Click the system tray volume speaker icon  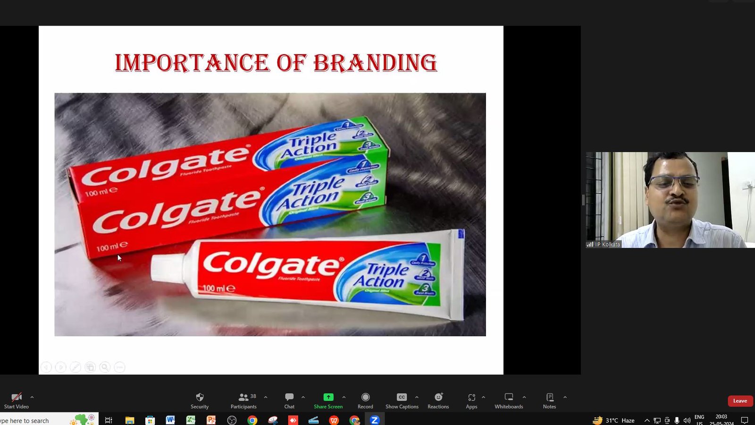[x=687, y=420]
